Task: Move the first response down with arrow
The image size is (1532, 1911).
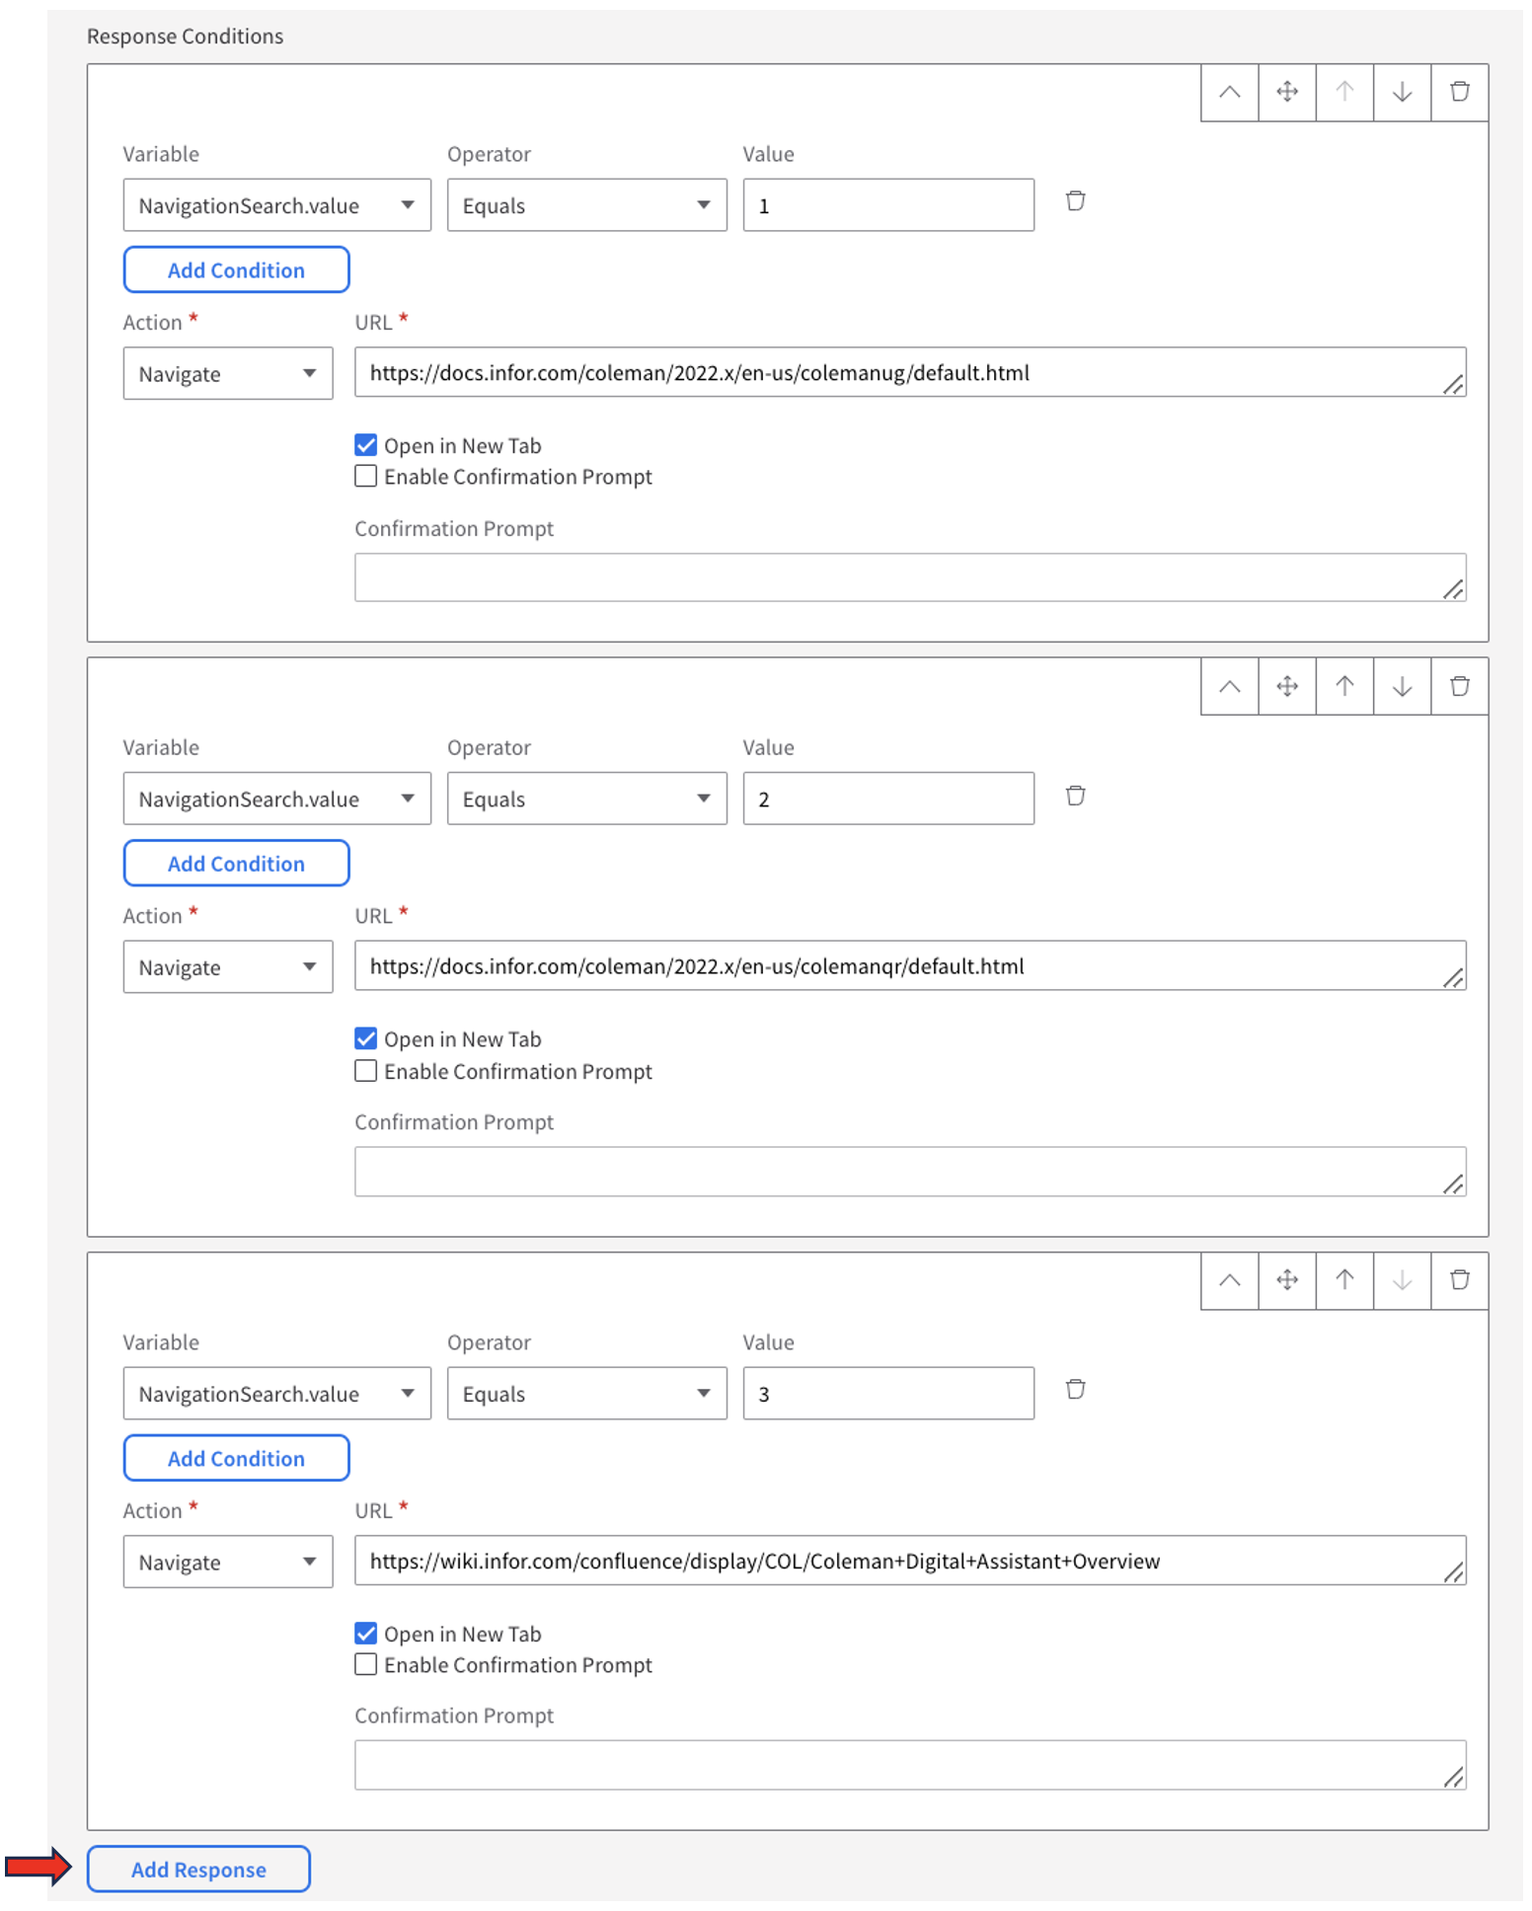Action: [1402, 92]
